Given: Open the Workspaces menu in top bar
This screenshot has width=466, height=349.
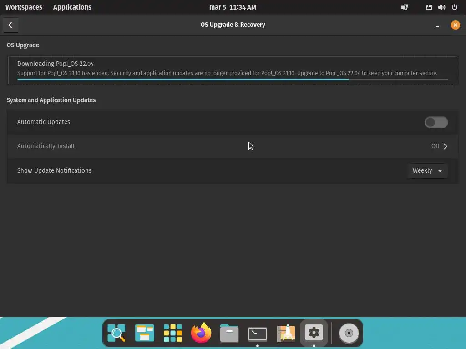Looking at the screenshot, I should 24,7.
